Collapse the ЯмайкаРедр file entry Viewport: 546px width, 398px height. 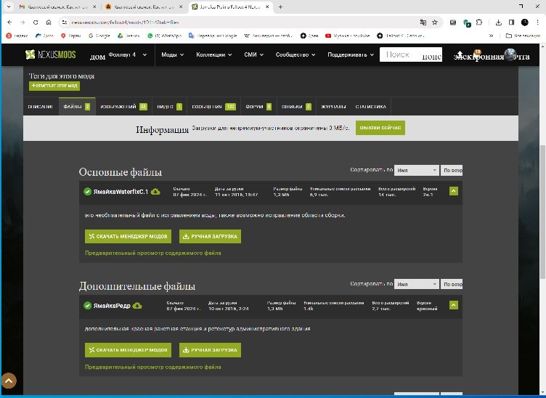(x=453, y=305)
